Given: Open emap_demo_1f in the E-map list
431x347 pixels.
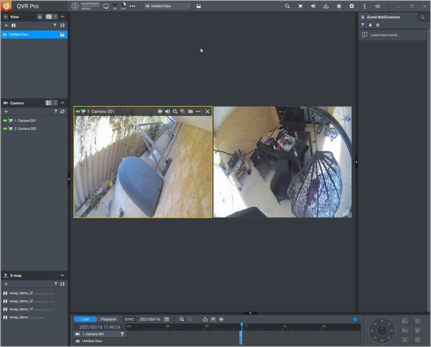Looking at the screenshot, I should (x=21, y=309).
